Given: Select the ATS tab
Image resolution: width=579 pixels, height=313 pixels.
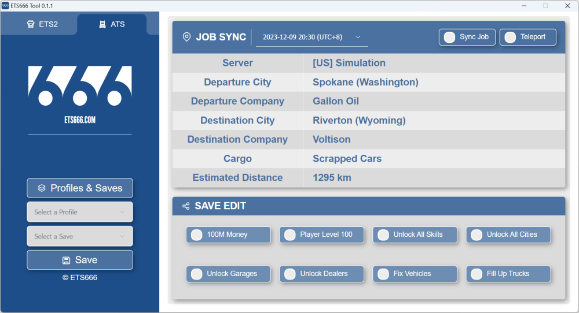Looking at the screenshot, I should click(x=112, y=25).
